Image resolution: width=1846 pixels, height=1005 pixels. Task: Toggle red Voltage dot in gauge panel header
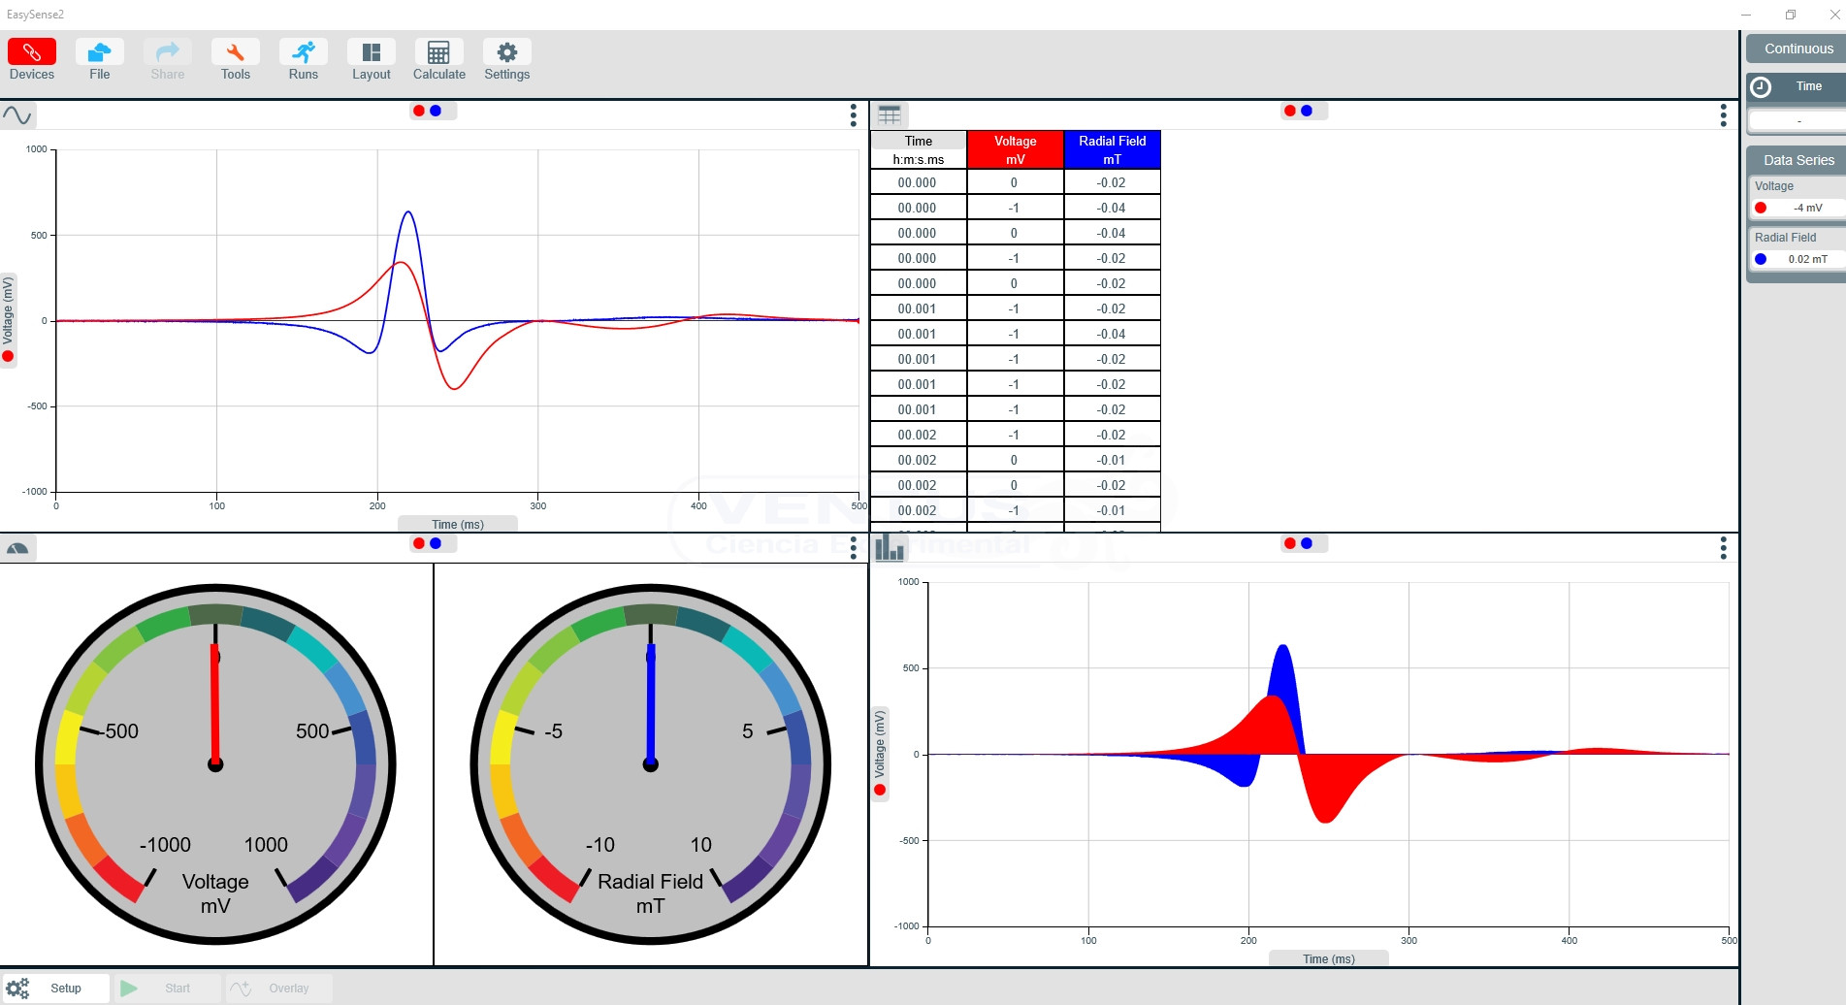click(419, 543)
